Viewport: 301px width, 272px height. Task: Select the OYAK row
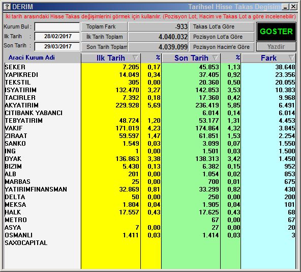coord(149,159)
